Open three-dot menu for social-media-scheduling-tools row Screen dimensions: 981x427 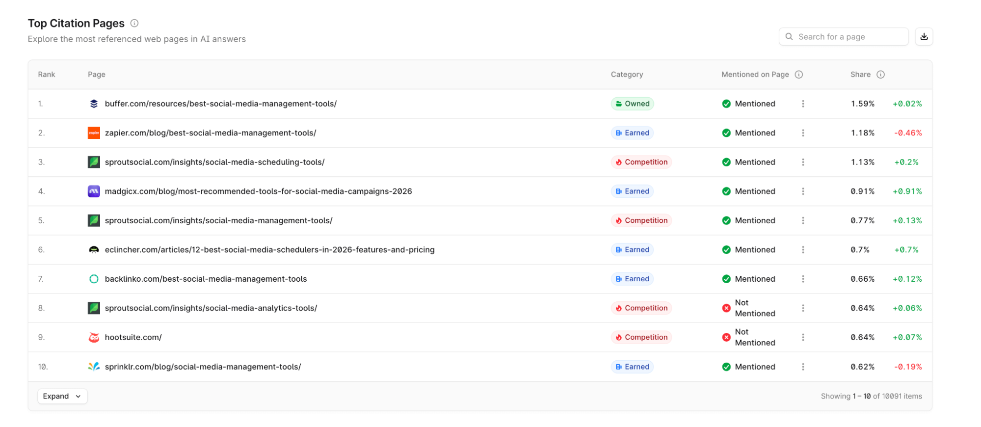pyautogui.click(x=803, y=162)
